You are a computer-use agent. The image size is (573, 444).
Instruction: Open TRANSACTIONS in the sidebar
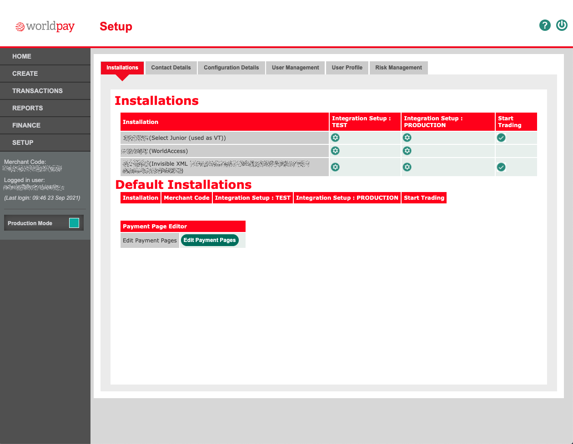[x=37, y=91]
